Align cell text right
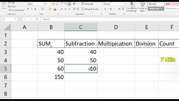The image size is (179, 101). coord(69,9)
